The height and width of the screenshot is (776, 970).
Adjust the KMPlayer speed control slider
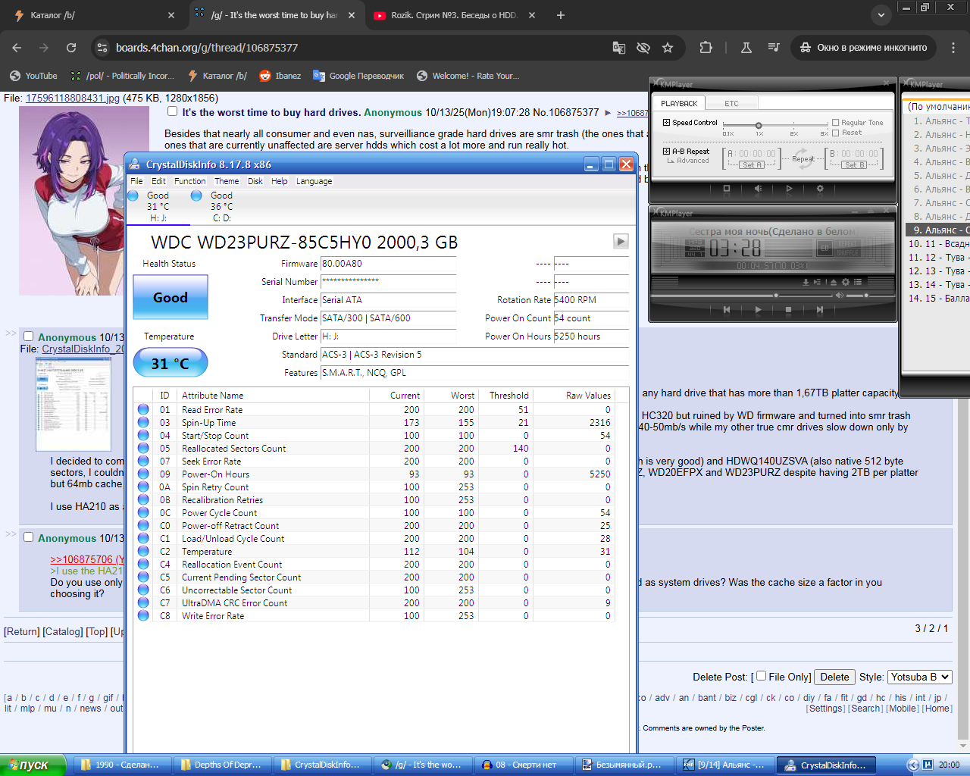coord(759,125)
